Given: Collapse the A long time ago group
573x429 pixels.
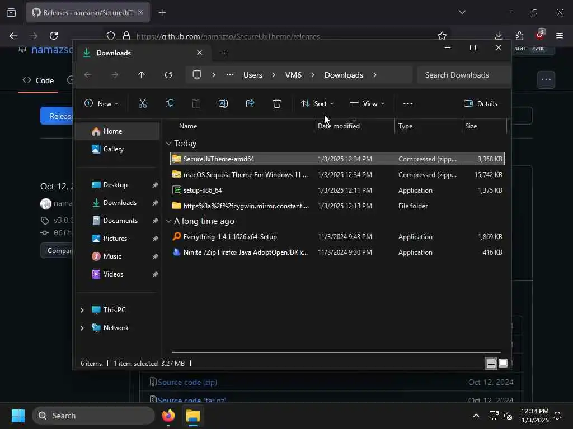Looking at the screenshot, I should pyautogui.click(x=168, y=221).
